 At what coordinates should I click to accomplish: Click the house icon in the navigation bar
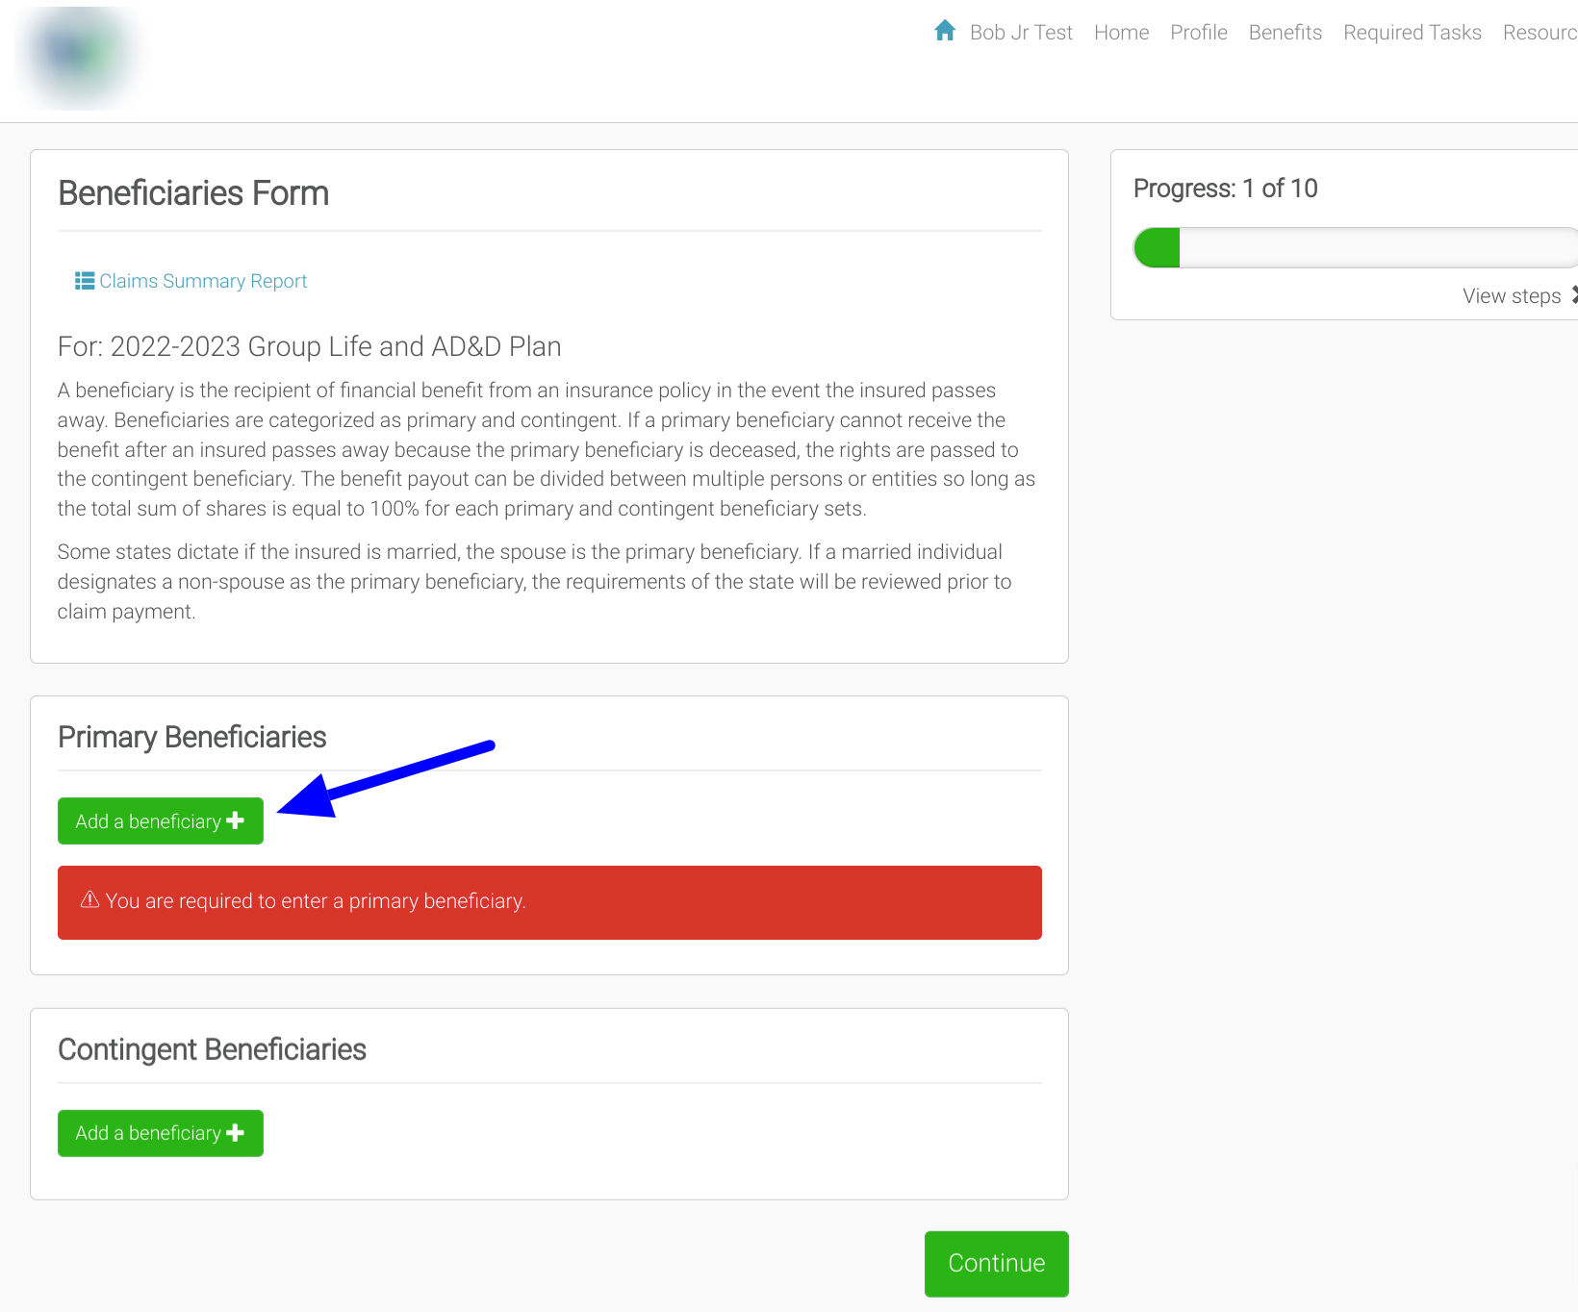tap(944, 31)
